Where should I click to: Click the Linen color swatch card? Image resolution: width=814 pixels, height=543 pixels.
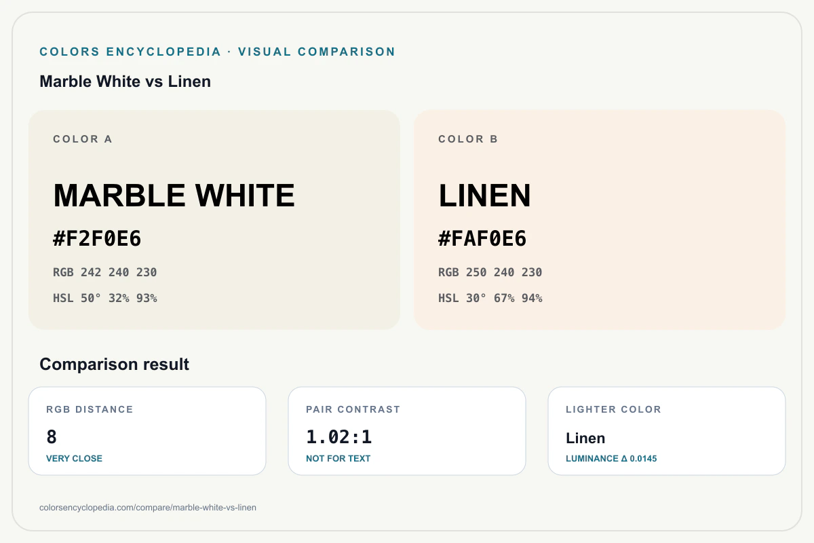(x=600, y=220)
